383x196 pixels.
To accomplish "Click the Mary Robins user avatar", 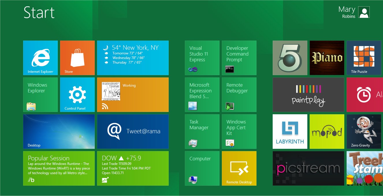I will point(364,12).
